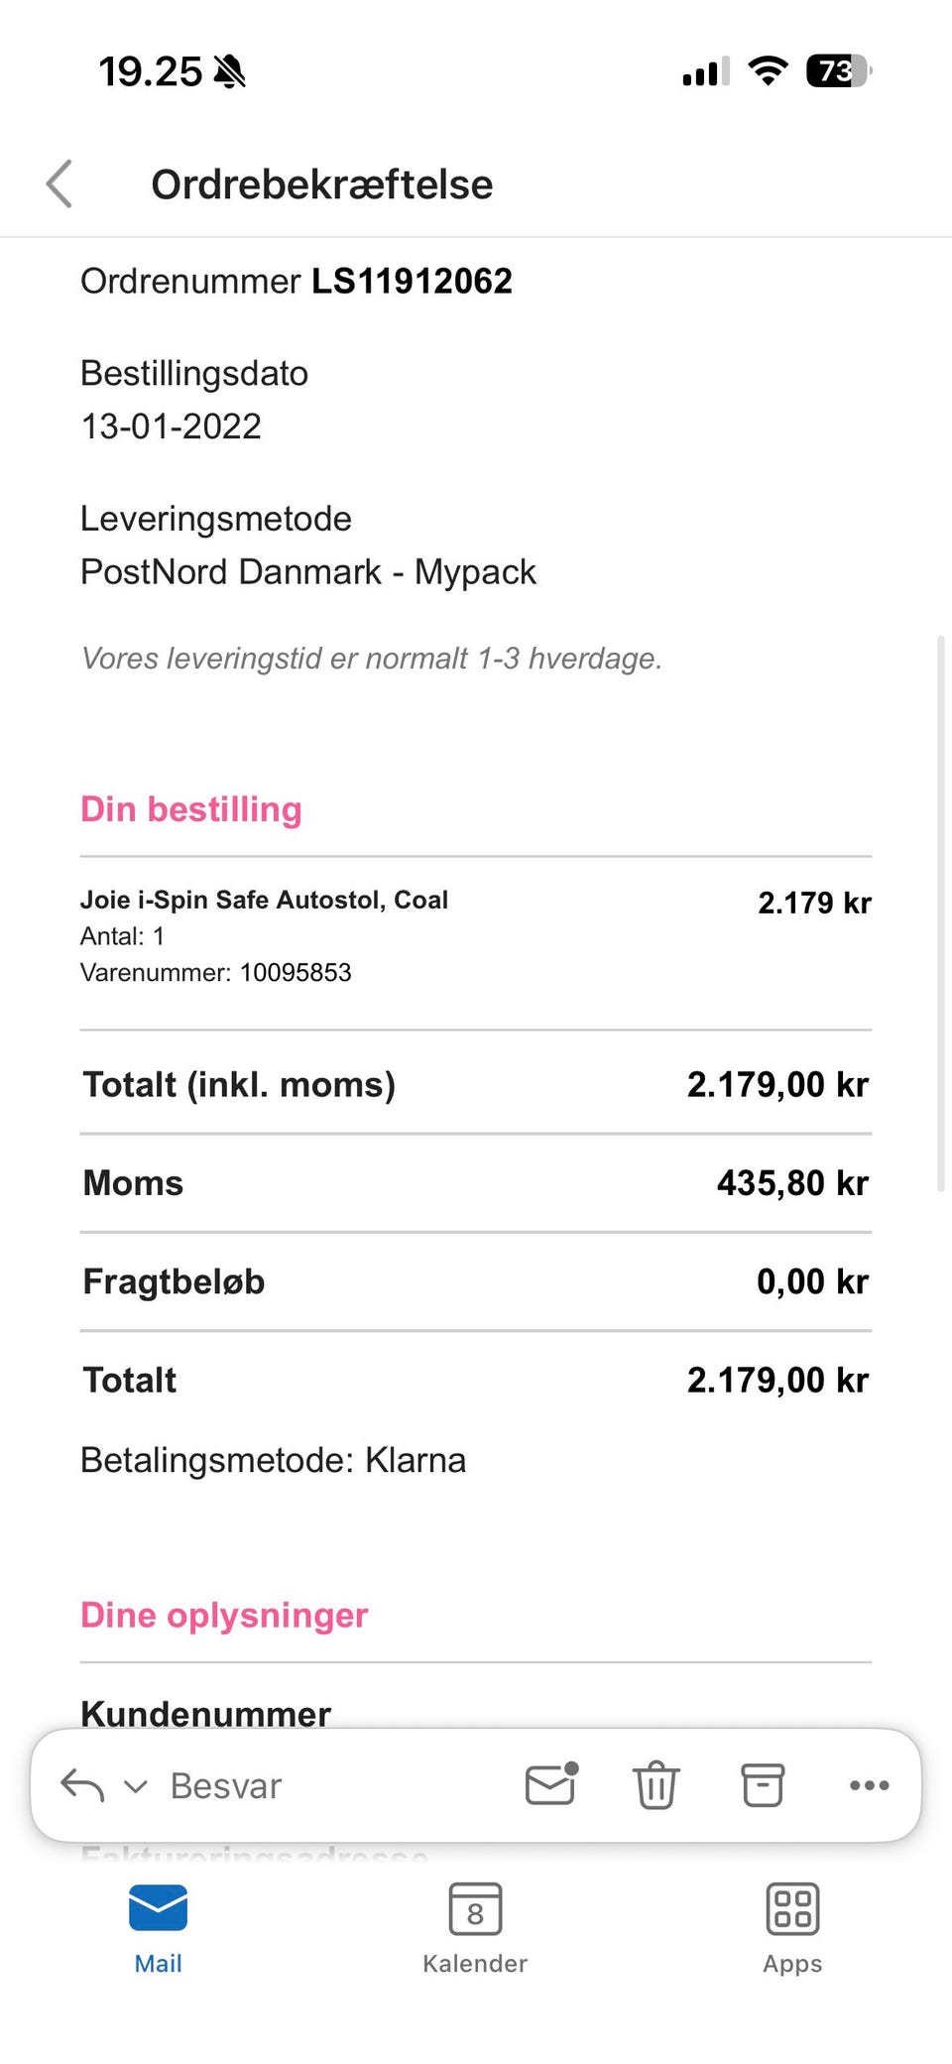Tap the Dine oplysninger heading

(x=224, y=1615)
